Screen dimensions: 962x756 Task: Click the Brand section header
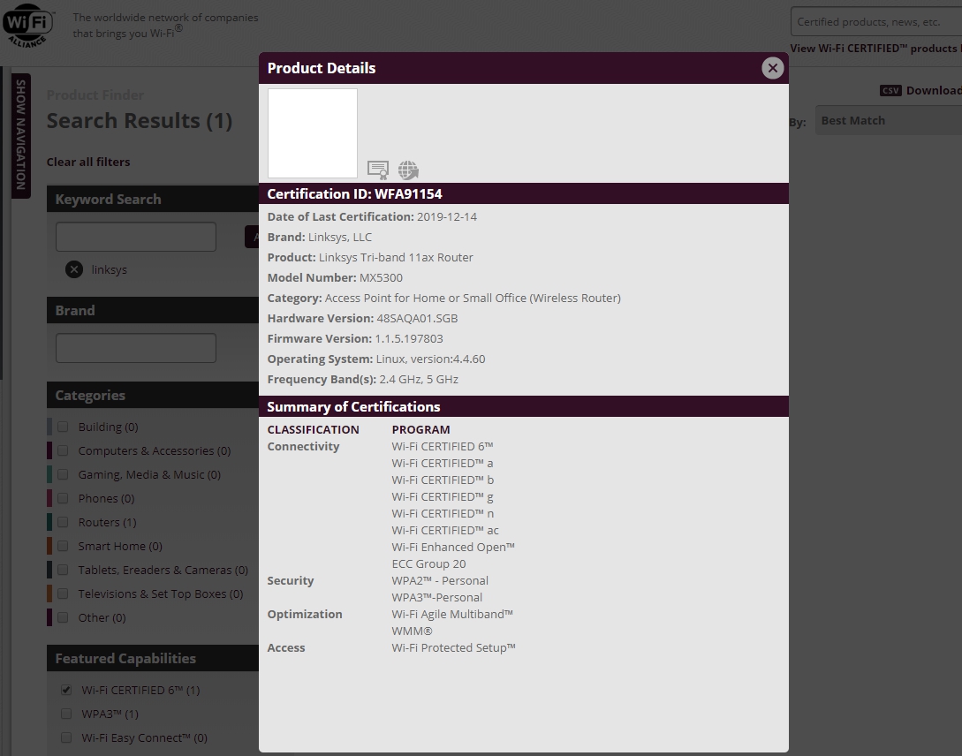(x=153, y=310)
